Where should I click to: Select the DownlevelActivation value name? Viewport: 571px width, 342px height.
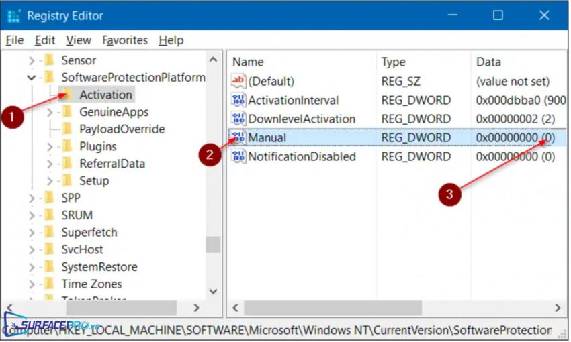[x=302, y=119]
